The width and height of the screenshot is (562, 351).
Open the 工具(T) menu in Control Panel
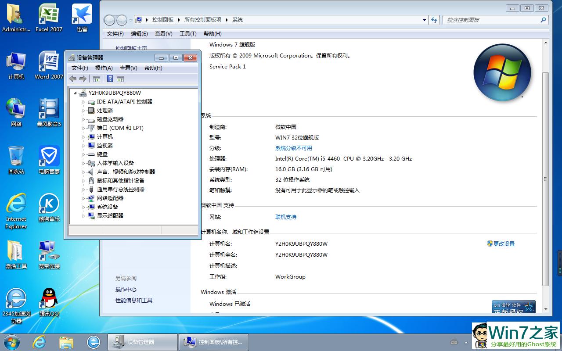point(188,34)
